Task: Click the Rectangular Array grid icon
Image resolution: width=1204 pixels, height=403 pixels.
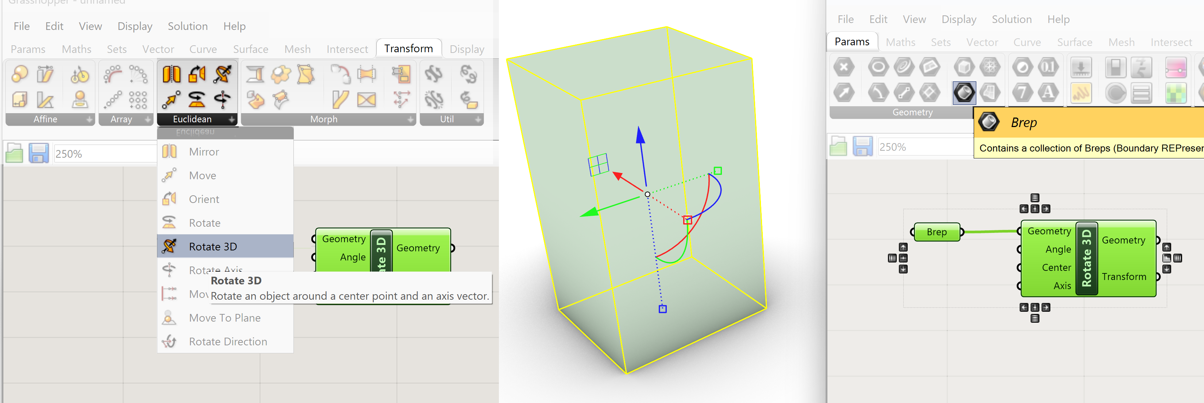Action: pos(138,100)
